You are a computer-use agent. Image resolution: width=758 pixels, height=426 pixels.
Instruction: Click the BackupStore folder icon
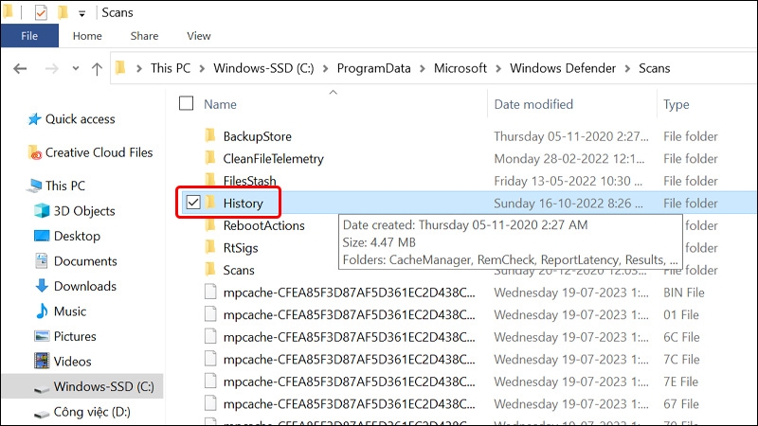(x=210, y=135)
